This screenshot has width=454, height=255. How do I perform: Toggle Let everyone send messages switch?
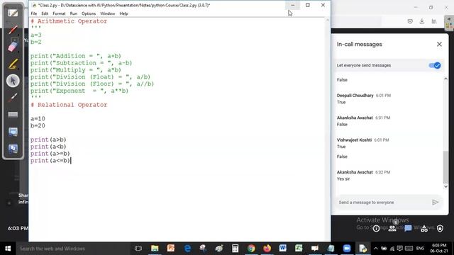435,65
